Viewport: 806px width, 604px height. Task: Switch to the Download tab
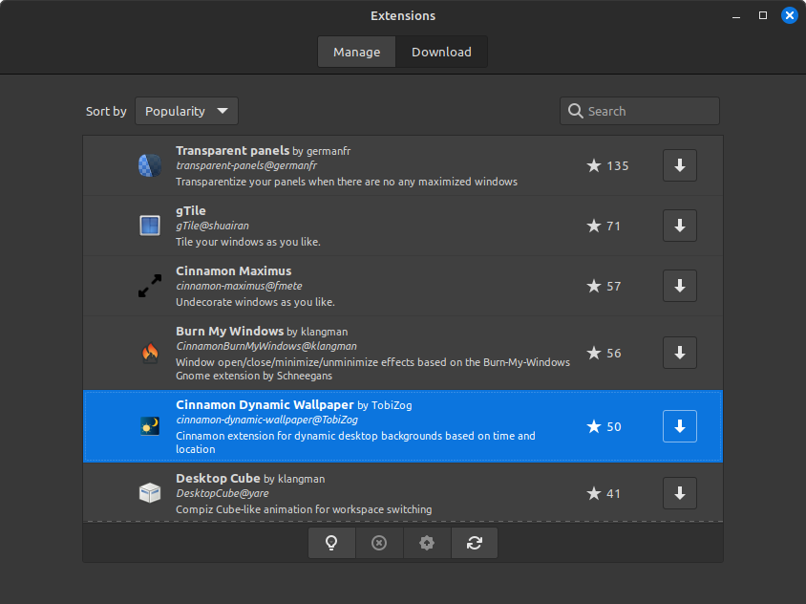point(441,52)
